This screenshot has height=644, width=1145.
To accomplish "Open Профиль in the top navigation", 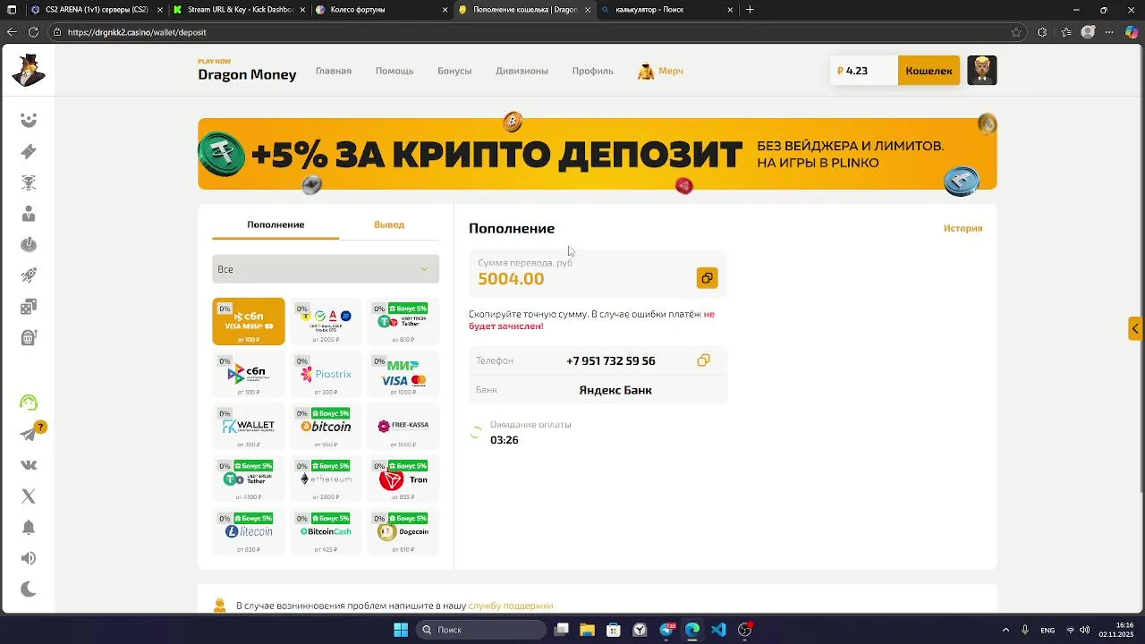I will click(593, 71).
